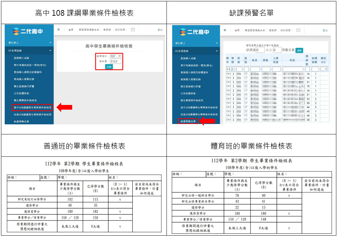The height and width of the screenshot is (237, 338).
Task: Click the 二代高中 logo in the absence warning screenshot
Action: [x=195, y=32]
